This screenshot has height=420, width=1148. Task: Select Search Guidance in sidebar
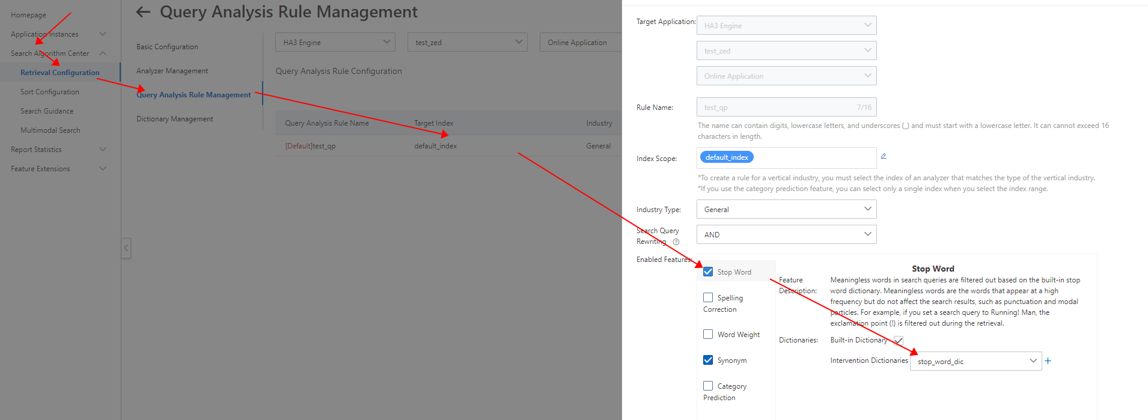pyautogui.click(x=47, y=111)
